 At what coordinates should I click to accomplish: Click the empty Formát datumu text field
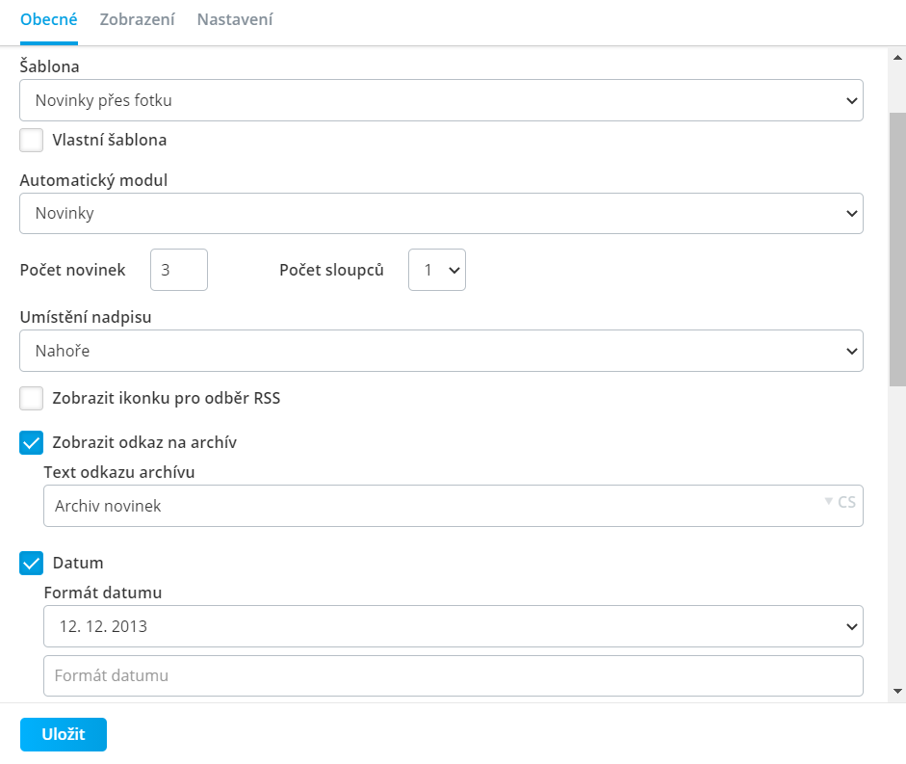pyautogui.click(x=453, y=675)
